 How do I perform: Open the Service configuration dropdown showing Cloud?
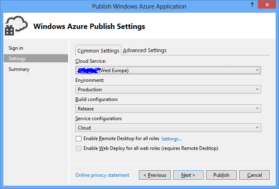pos(168,128)
